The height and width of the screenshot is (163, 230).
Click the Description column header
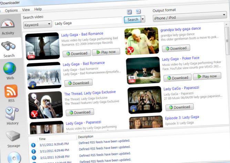point(85,137)
